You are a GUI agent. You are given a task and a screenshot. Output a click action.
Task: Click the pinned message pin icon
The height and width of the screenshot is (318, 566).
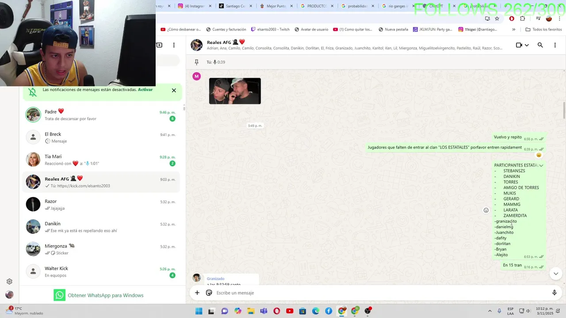(x=197, y=62)
